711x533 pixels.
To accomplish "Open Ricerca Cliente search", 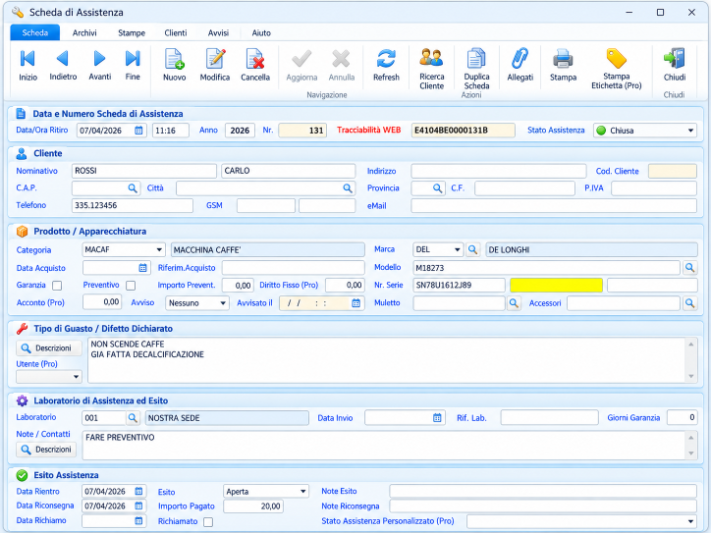I will tap(431, 69).
